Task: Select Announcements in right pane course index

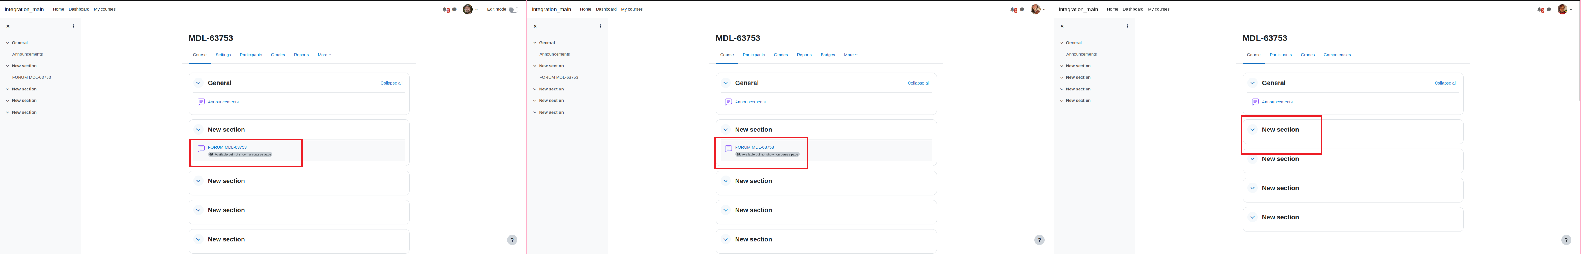Action: click(x=1081, y=55)
